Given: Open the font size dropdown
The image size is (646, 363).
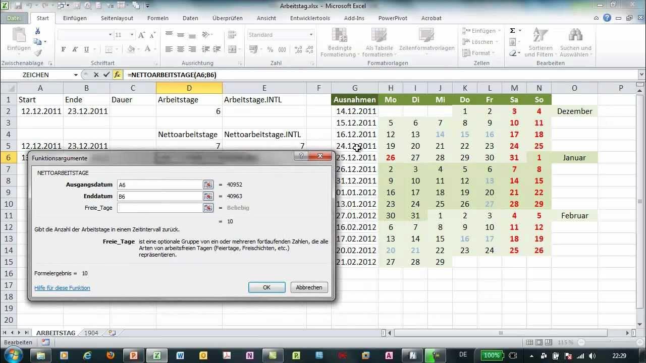Looking at the screenshot, I should pos(132,35).
